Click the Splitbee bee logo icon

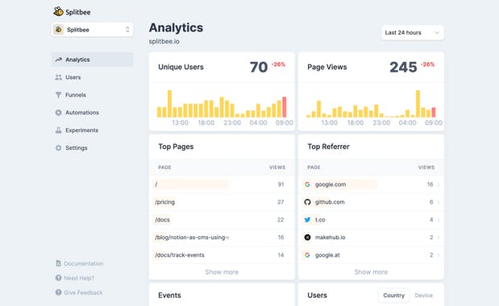pyautogui.click(x=58, y=12)
